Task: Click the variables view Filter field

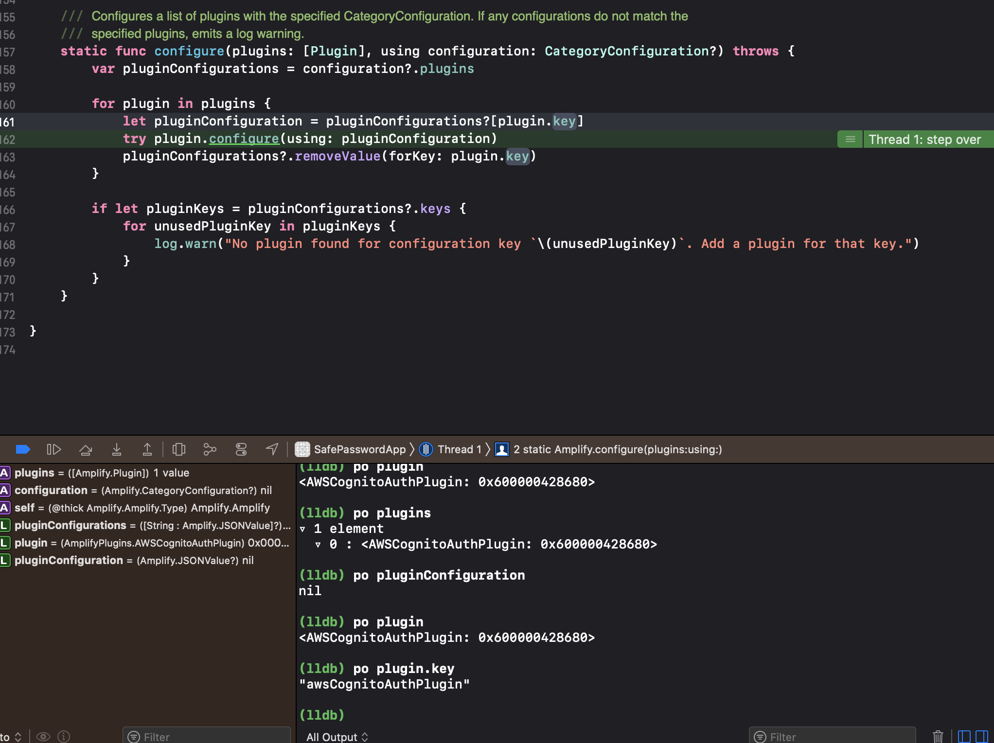Action: 209,737
